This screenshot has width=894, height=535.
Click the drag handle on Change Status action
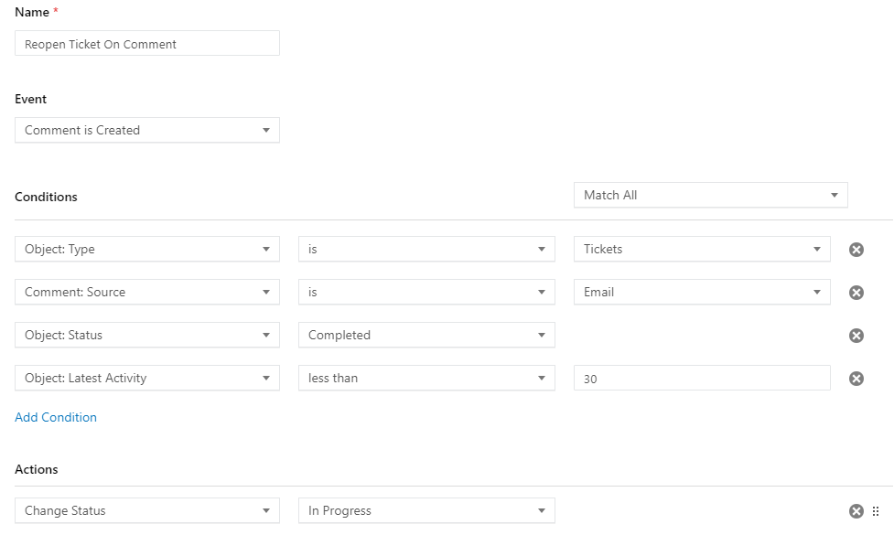click(x=876, y=511)
